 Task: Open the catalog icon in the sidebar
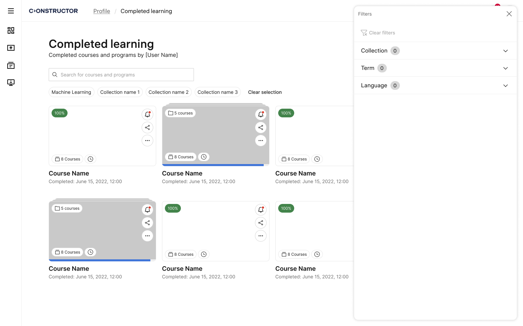(x=11, y=65)
